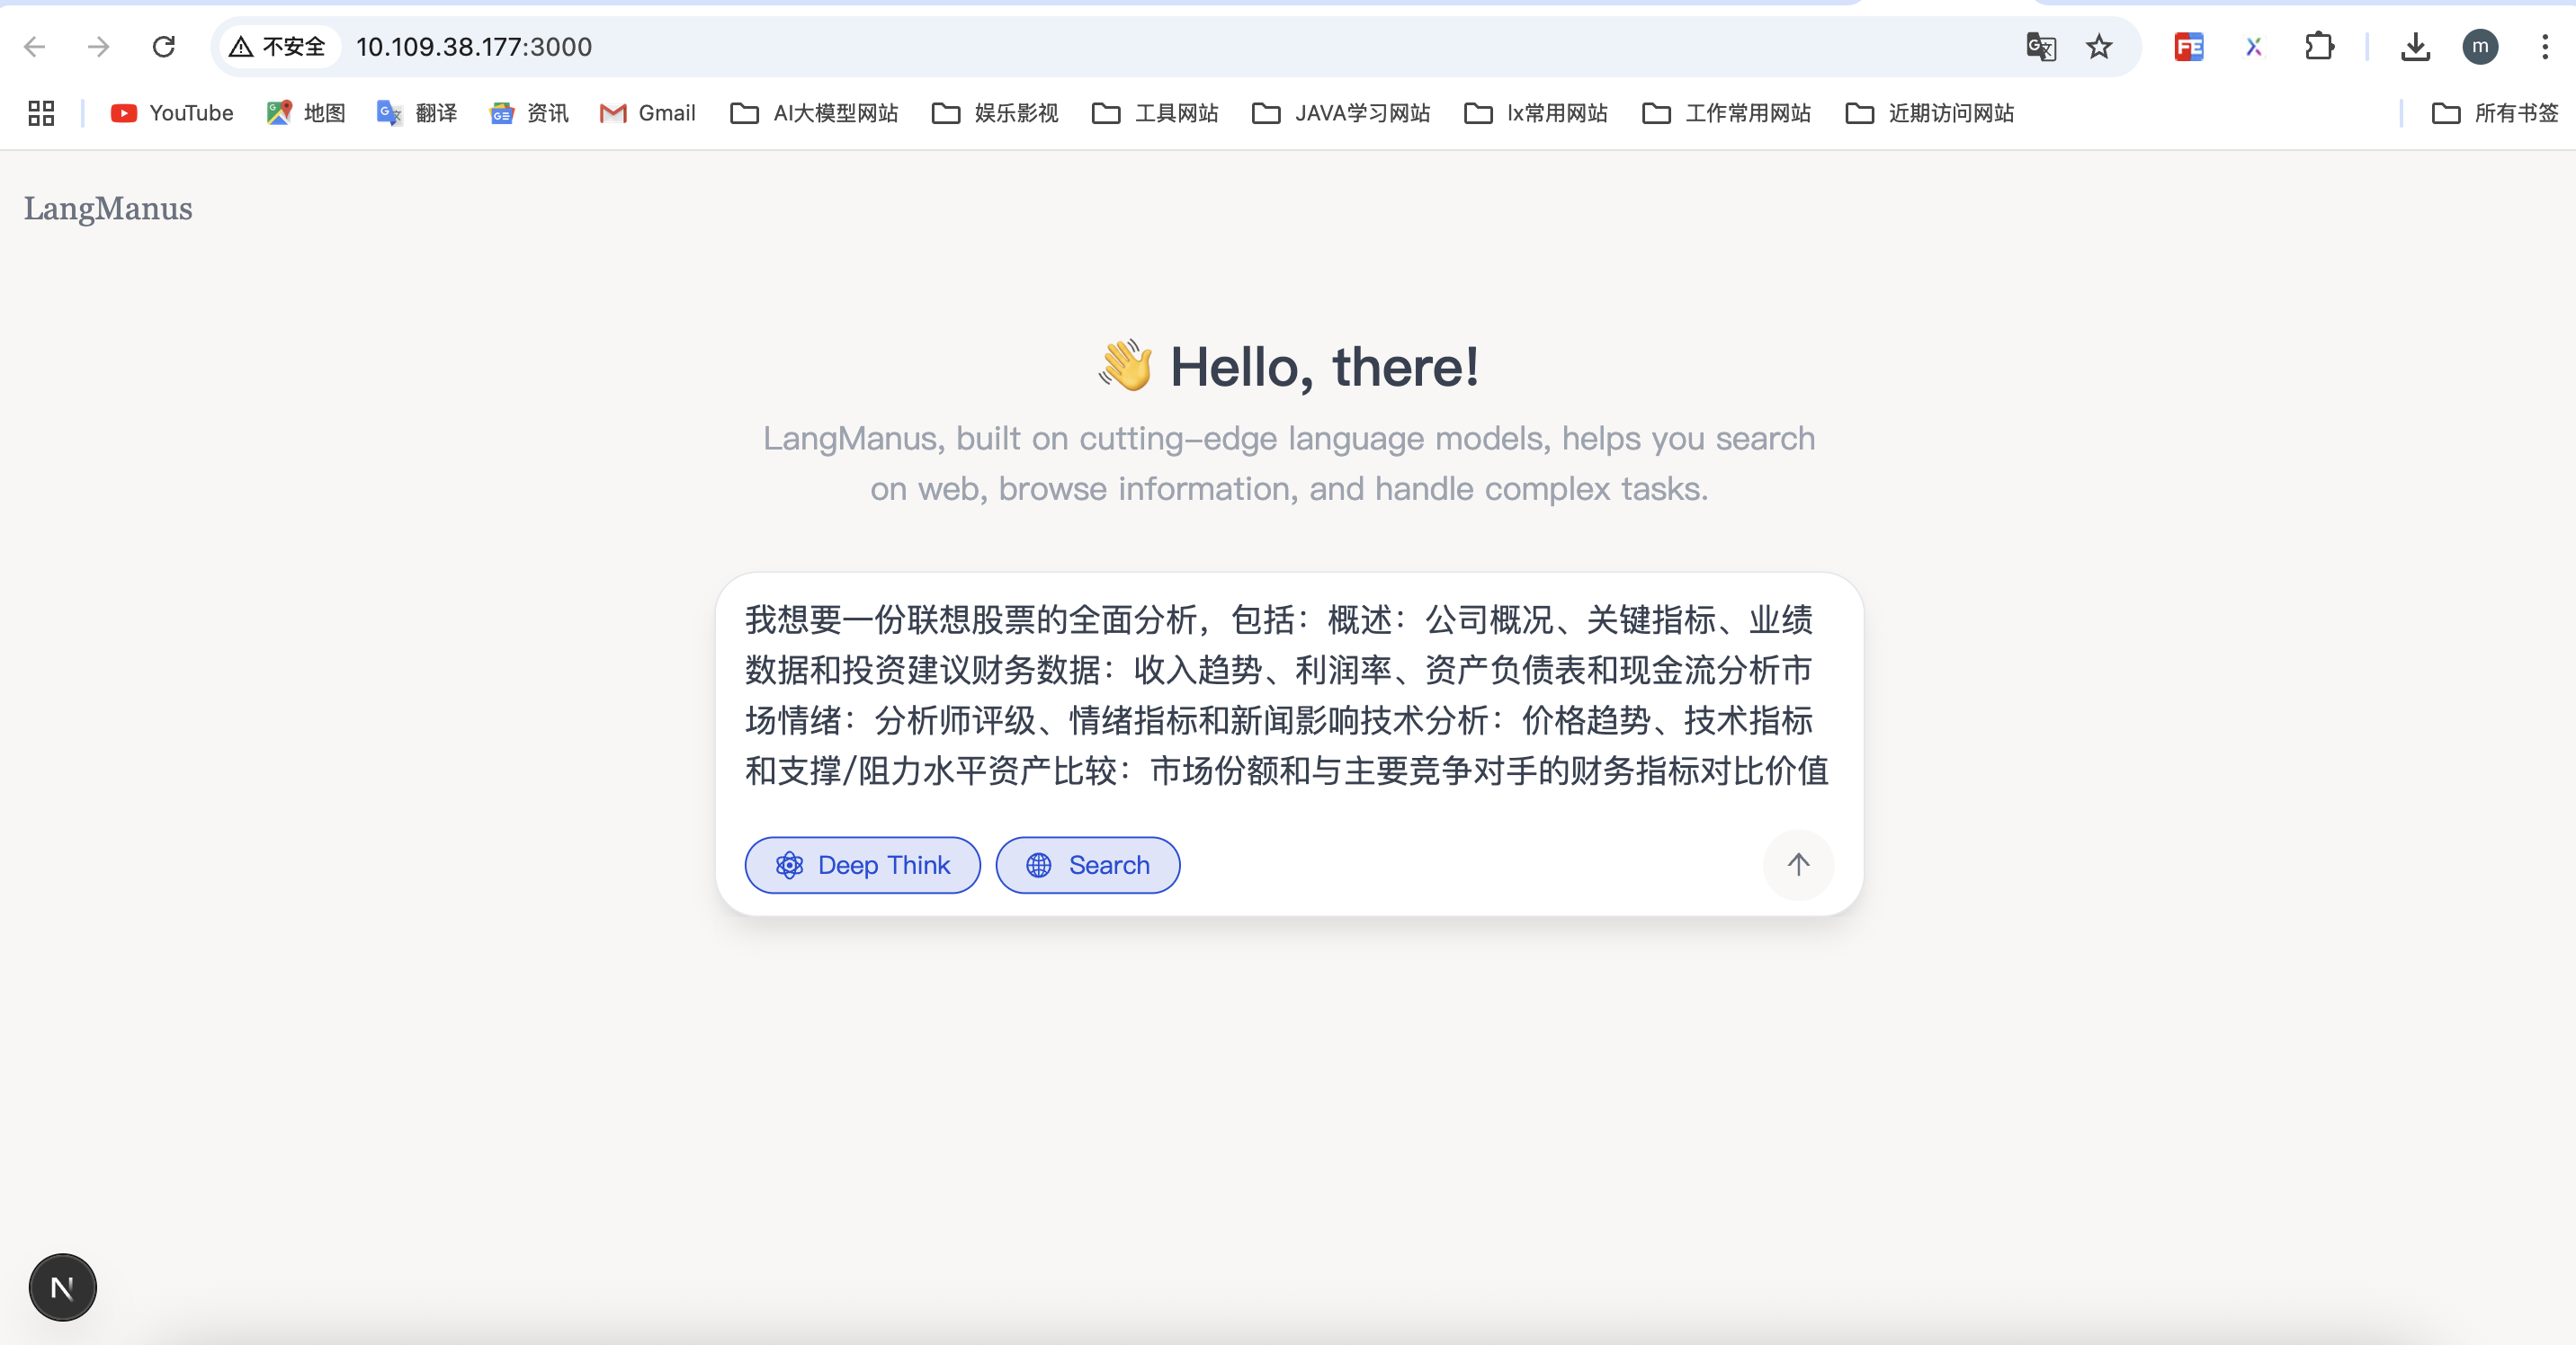Expand the AI大模型网站 bookmark folder
This screenshot has width=2576, height=1345.
point(815,113)
